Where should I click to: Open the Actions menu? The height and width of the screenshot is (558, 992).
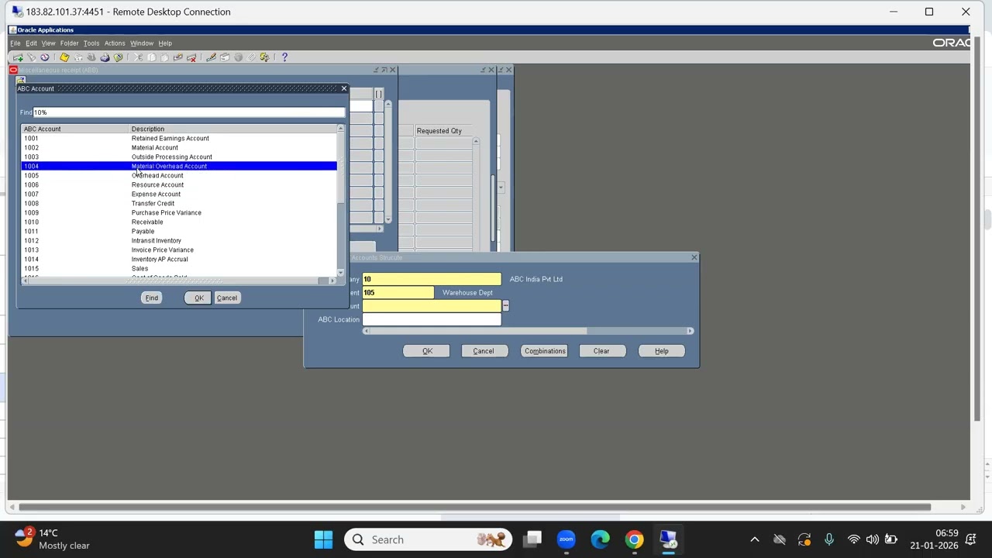pyautogui.click(x=115, y=43)
